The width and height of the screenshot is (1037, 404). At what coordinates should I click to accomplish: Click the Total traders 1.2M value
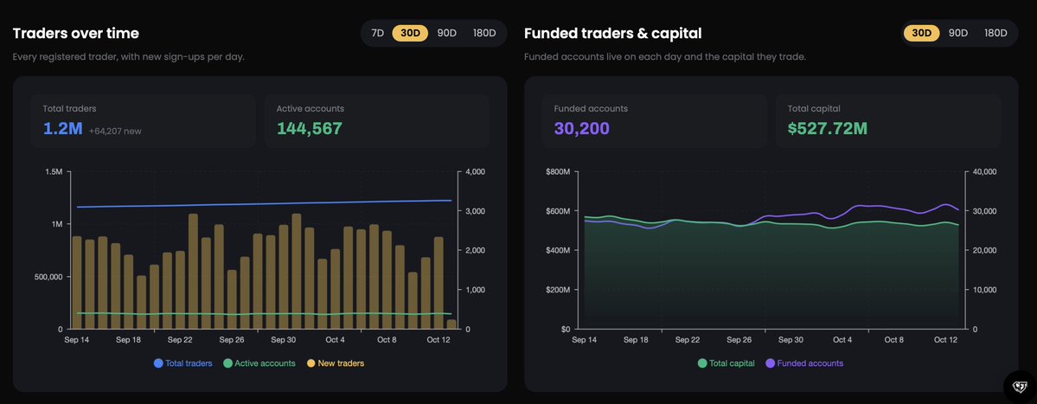[x=63, y=128]
